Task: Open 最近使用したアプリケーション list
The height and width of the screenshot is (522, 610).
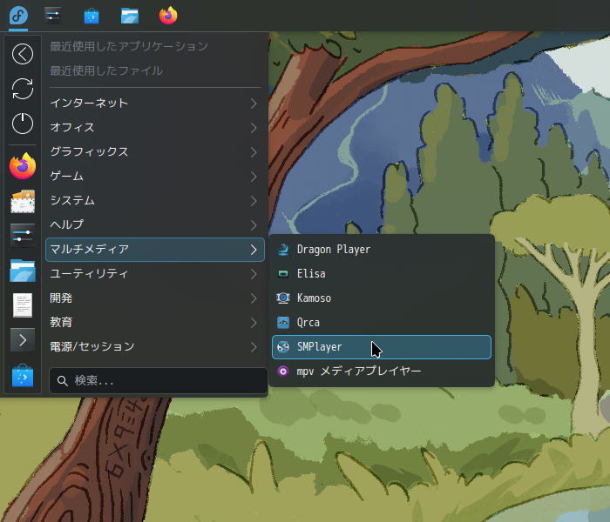Action: point(129,47)
